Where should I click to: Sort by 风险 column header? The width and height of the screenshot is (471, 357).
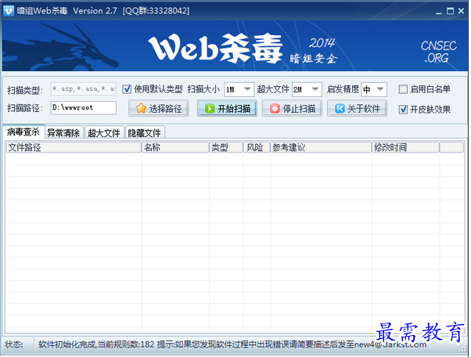tap(257, 147)
